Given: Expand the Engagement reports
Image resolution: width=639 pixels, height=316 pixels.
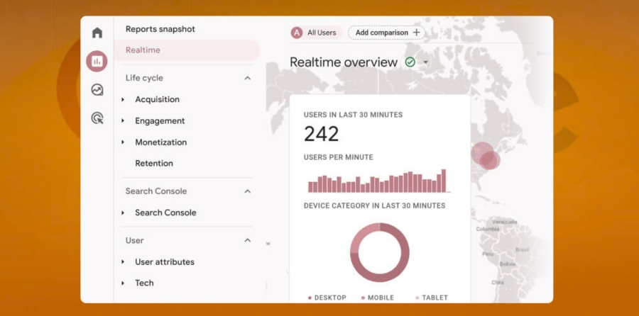Looking at the screenshot, I should (124, 121).
